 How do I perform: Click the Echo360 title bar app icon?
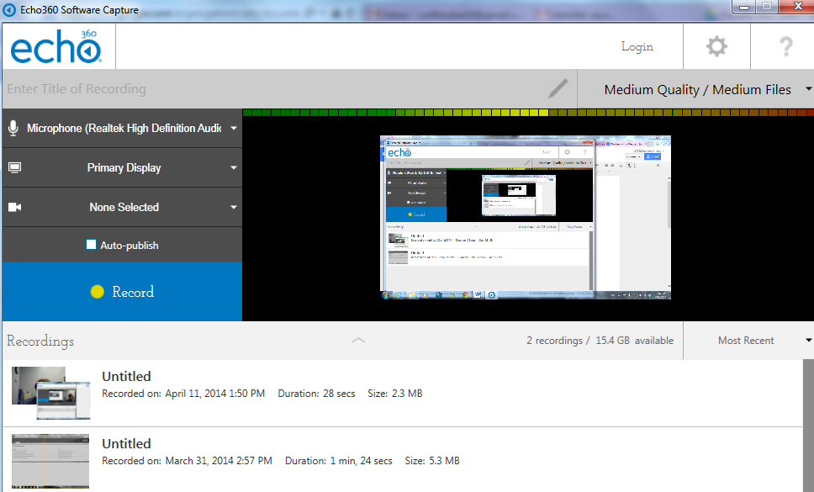tap(9, 10)
